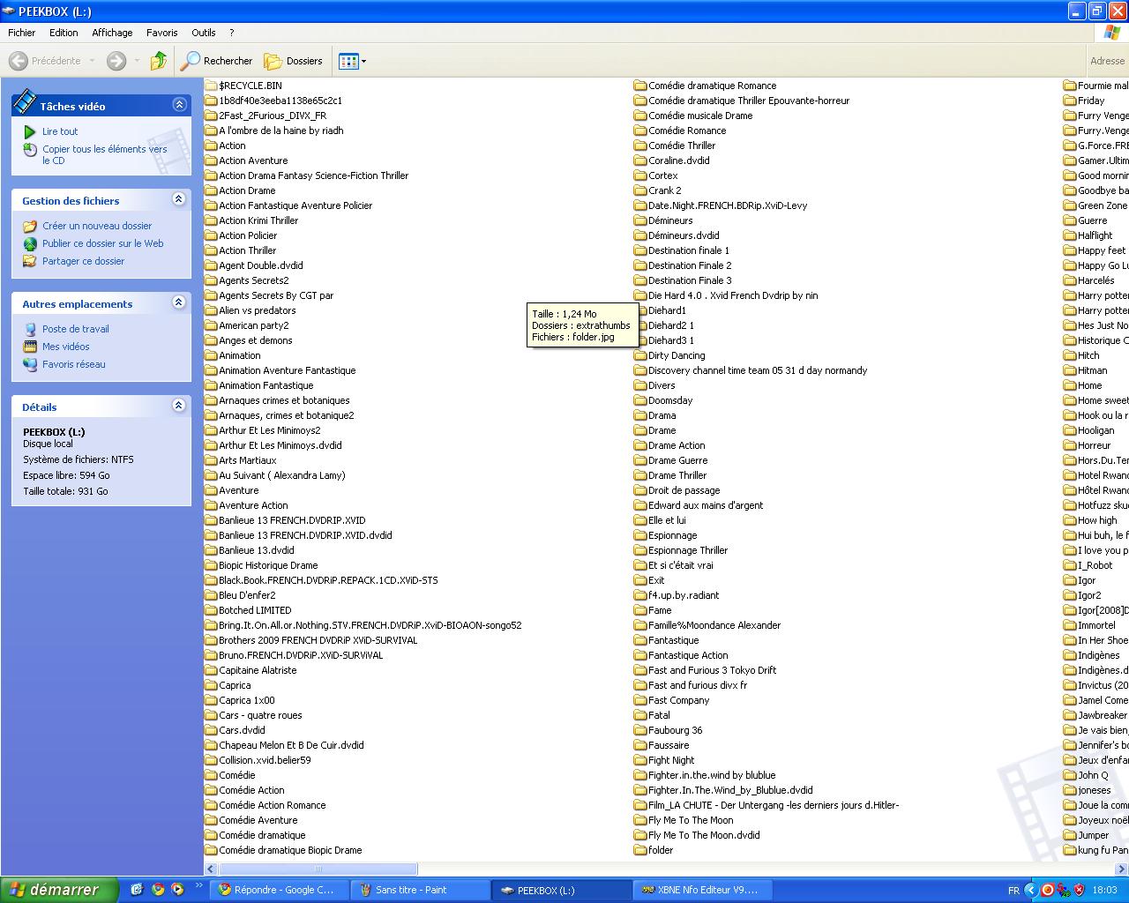
Task: Collapse the Détails panel
Action: coord(179,406)
